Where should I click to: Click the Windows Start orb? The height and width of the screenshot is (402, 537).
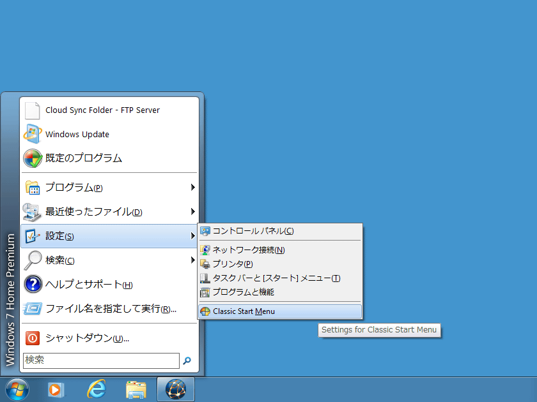coord(17,390)
